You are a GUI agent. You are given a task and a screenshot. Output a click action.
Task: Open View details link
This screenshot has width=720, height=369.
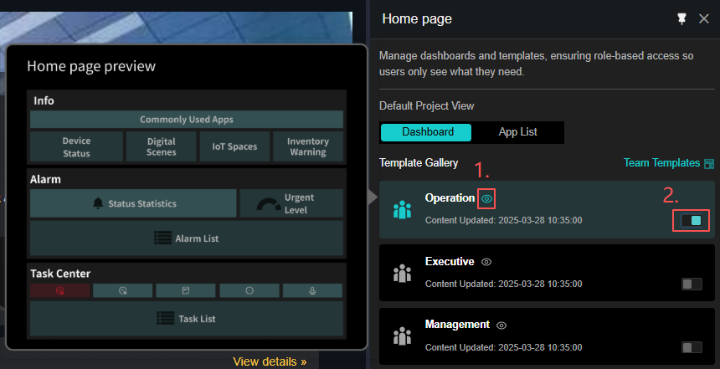coord(270,361)
